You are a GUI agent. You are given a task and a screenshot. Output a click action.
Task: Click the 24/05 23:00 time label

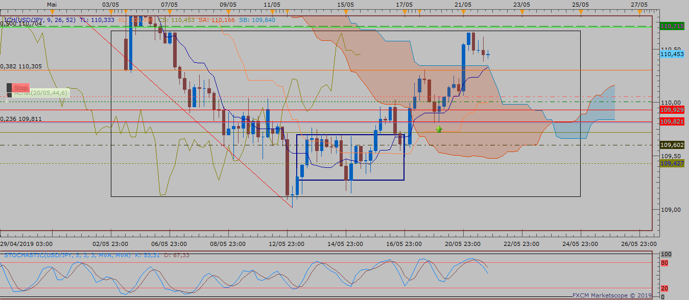coord(580,244)
